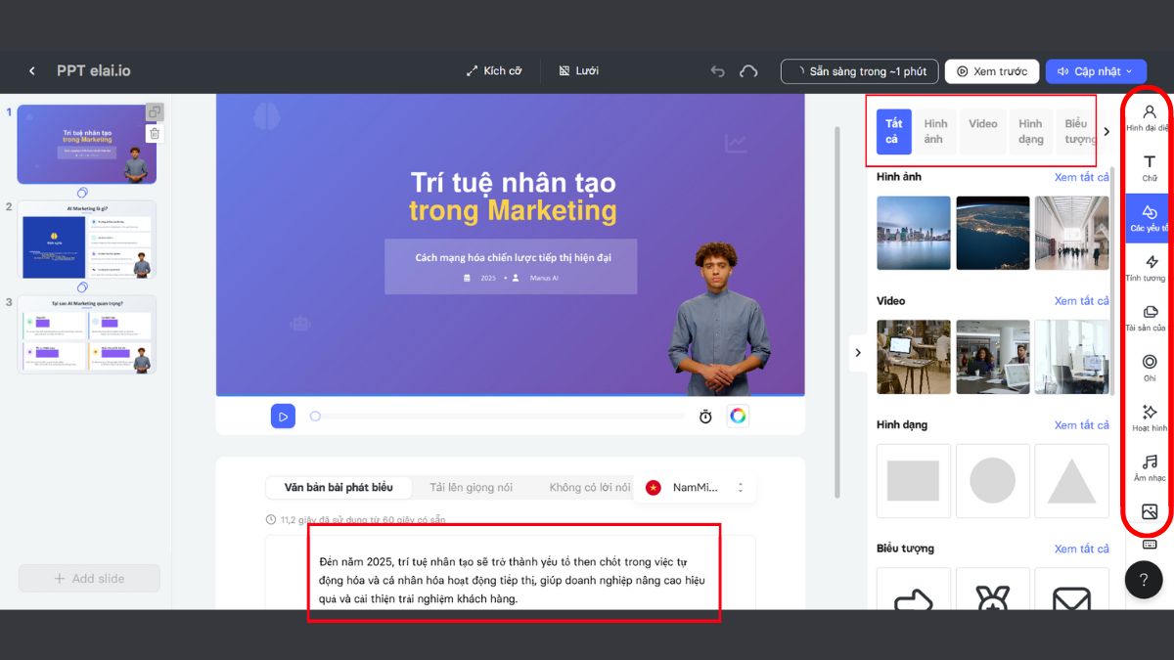Open Kích cỡ size options
Viewport: 1174px width, 660px height.
[493, 71]
